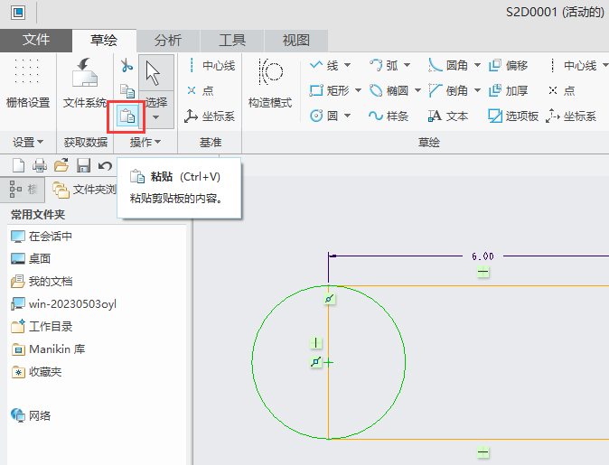Open the My Documents (我的文档) folder
Image resolution: width=609 pixels, height=465 pixels.
pos(42,282)
